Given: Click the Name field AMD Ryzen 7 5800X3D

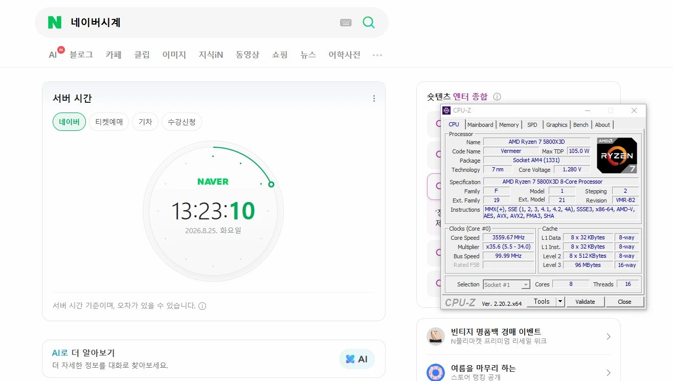Looking at the screenshot, I should click(537, 142).
